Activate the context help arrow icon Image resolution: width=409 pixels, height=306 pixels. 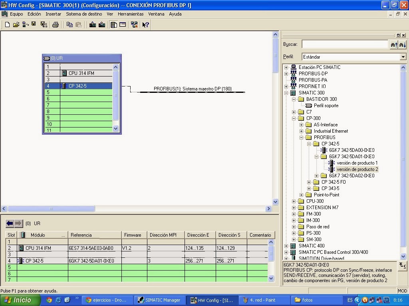(x=145, y=25)
